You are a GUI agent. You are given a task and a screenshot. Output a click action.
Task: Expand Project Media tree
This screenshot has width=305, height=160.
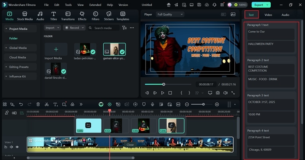(6, 29)
